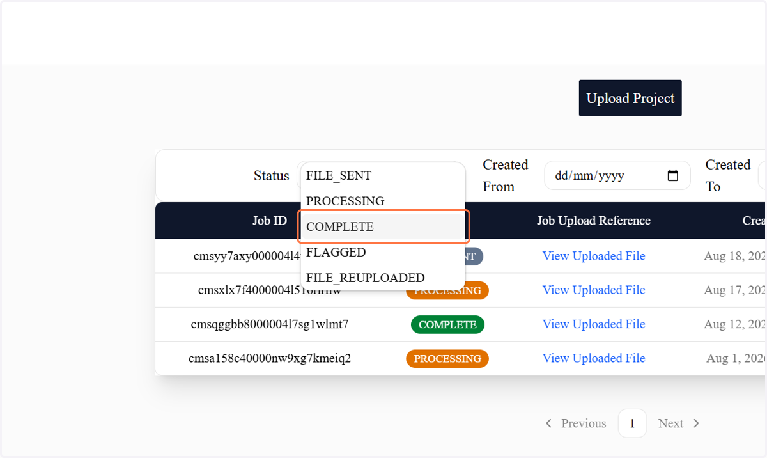View Uploaded File for Aug 18 job

(x=594, y=256)
